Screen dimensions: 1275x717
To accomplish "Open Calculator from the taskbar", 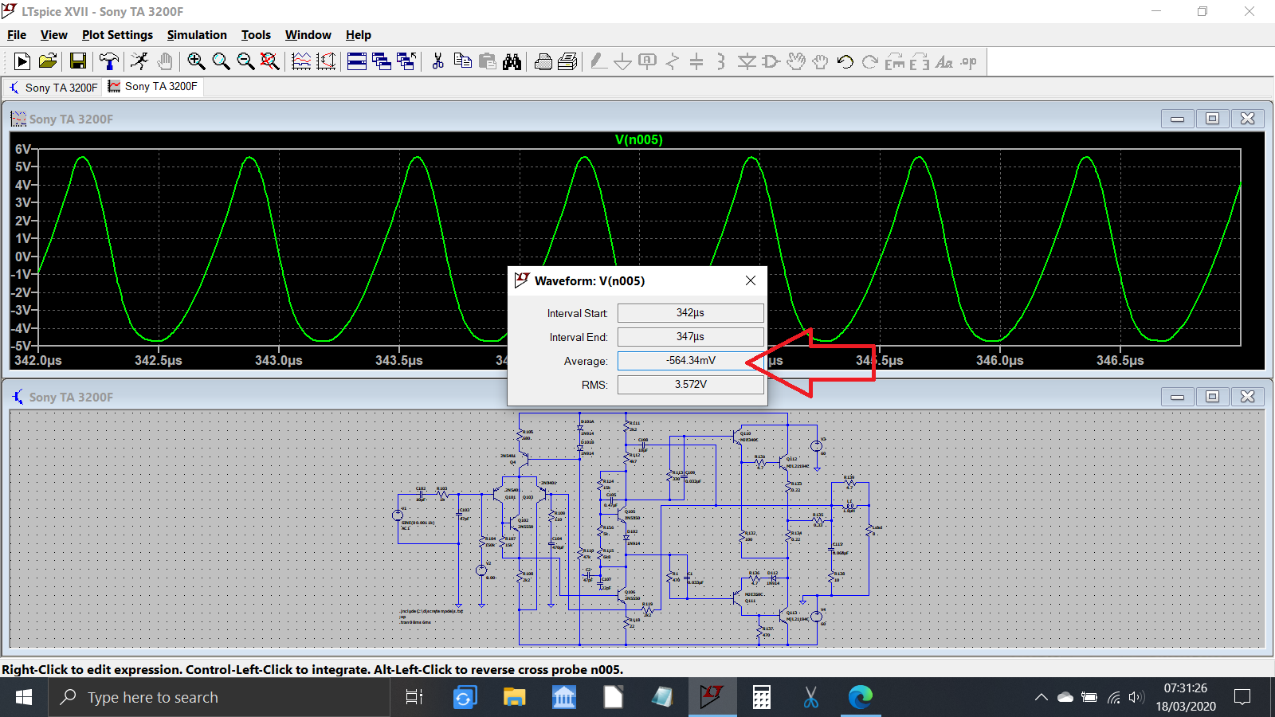I will 762,697.
